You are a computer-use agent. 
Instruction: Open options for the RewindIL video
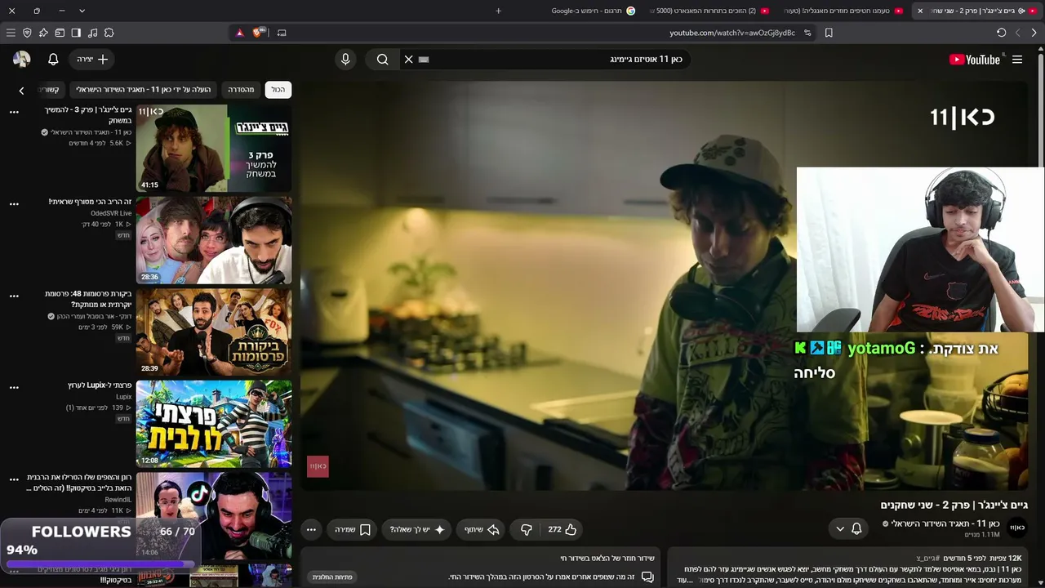14,479
